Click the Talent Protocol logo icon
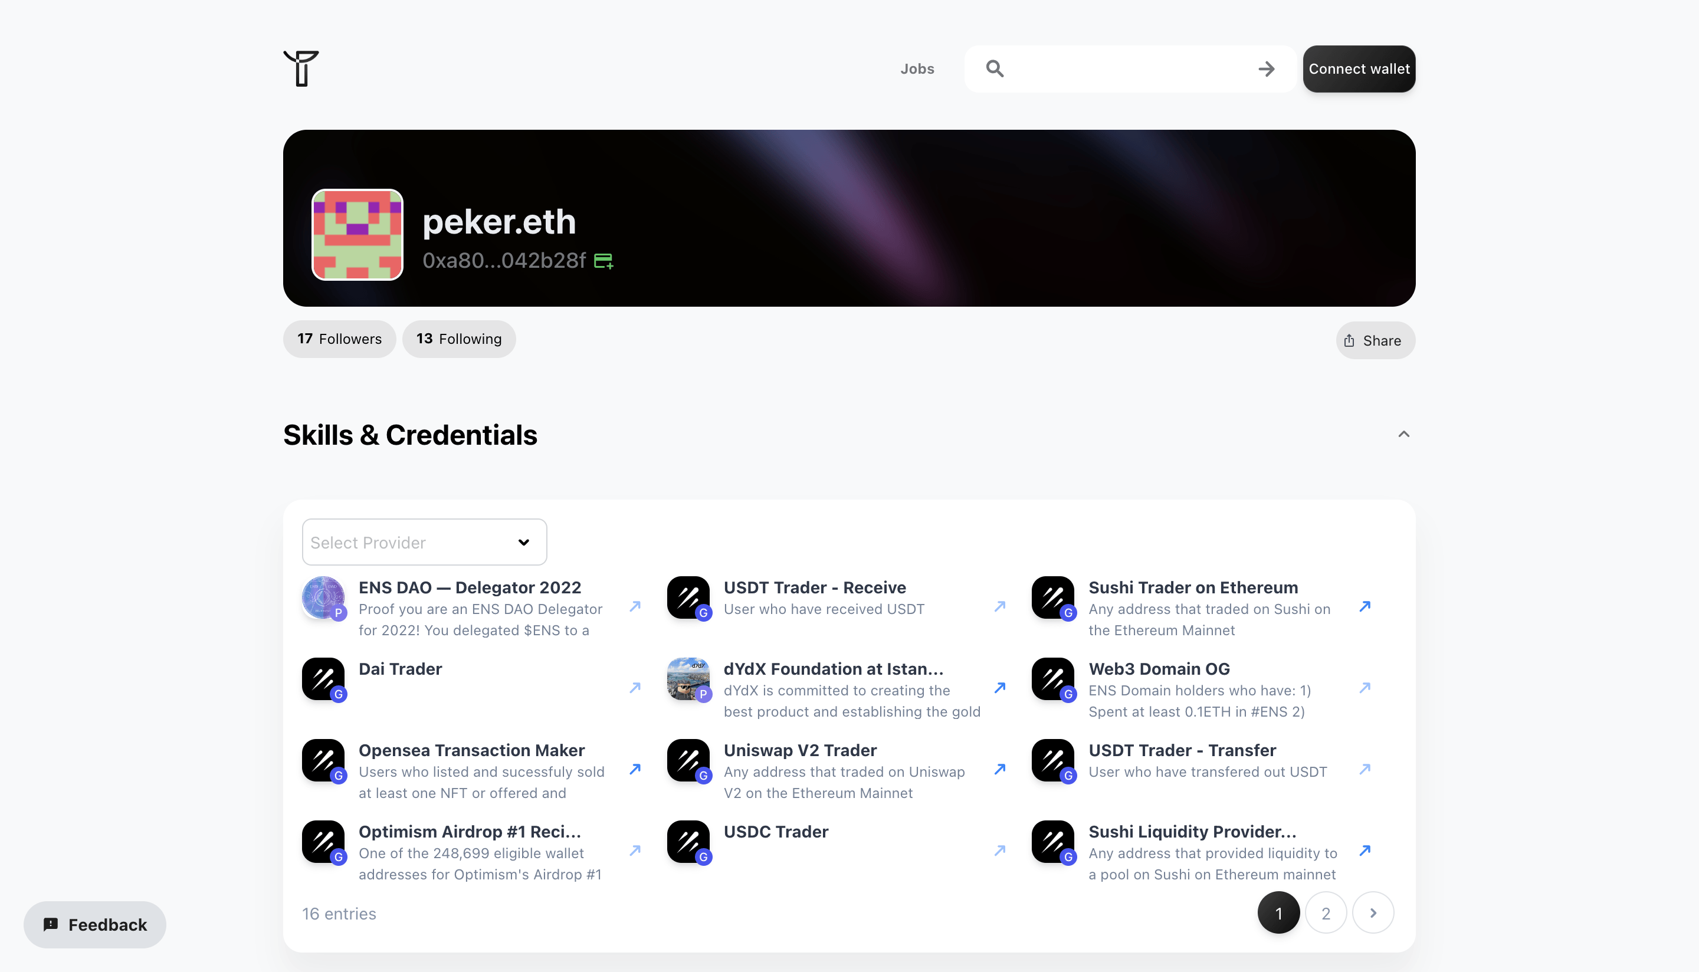Viewport: 1699px width, 972px height. tap(301, 69)
